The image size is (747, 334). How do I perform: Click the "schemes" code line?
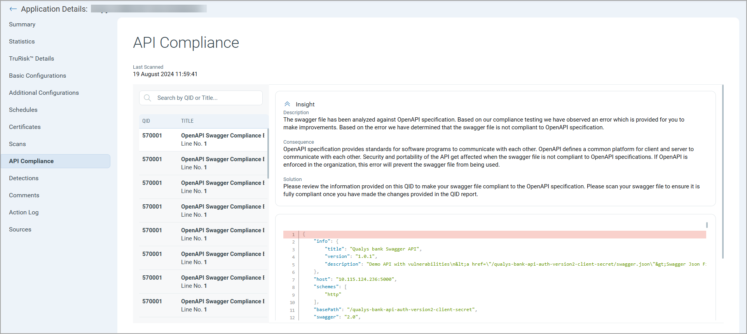pos(330,287)
